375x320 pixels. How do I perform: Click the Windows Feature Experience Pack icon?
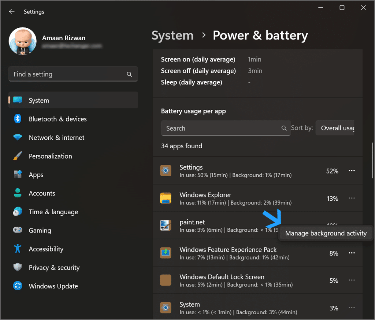coord(166,253)
